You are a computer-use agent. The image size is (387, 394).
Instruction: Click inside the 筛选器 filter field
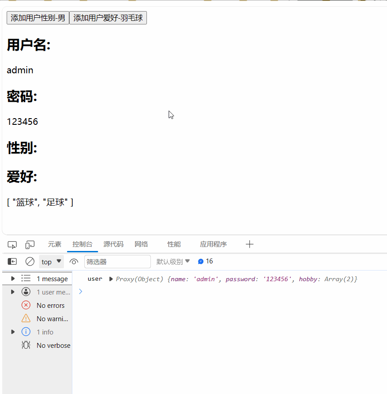[x=117, y=262]
